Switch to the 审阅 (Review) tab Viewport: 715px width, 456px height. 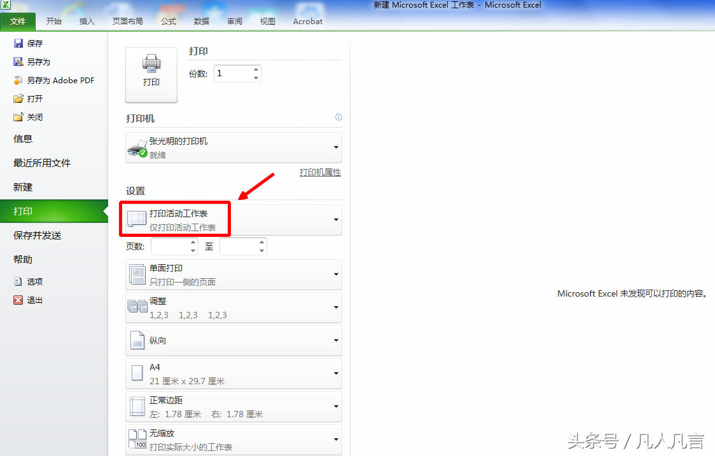coord(235,22)
